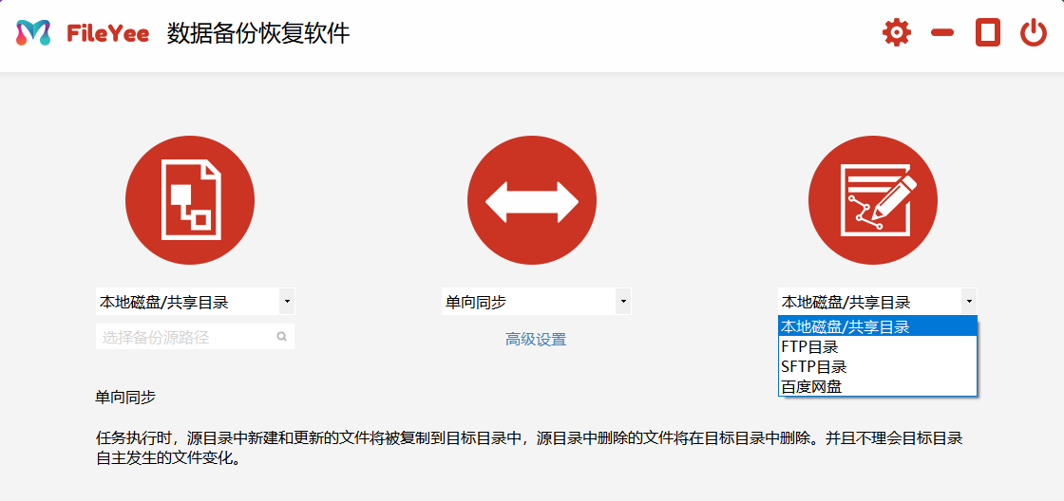Click the colorful FileYee logo icon
The width and height of the screenshot is (1064, 501).
point(33,33)
